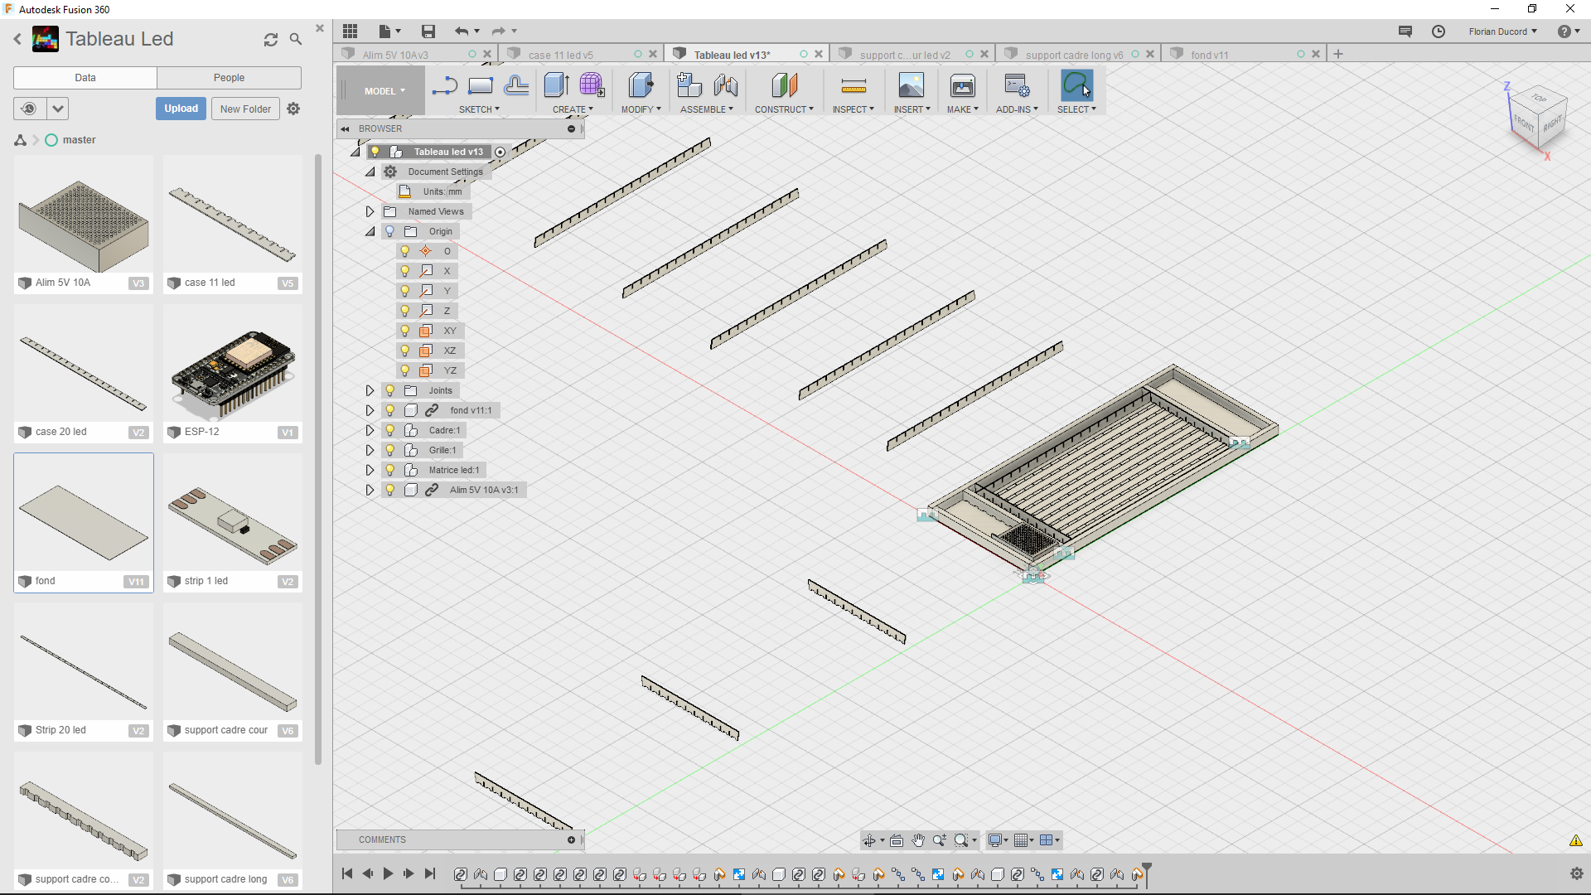Viewport: 1591px width, 895px height.
Task: Open the Comments panel icon top right
Action: pos(1405,31)
